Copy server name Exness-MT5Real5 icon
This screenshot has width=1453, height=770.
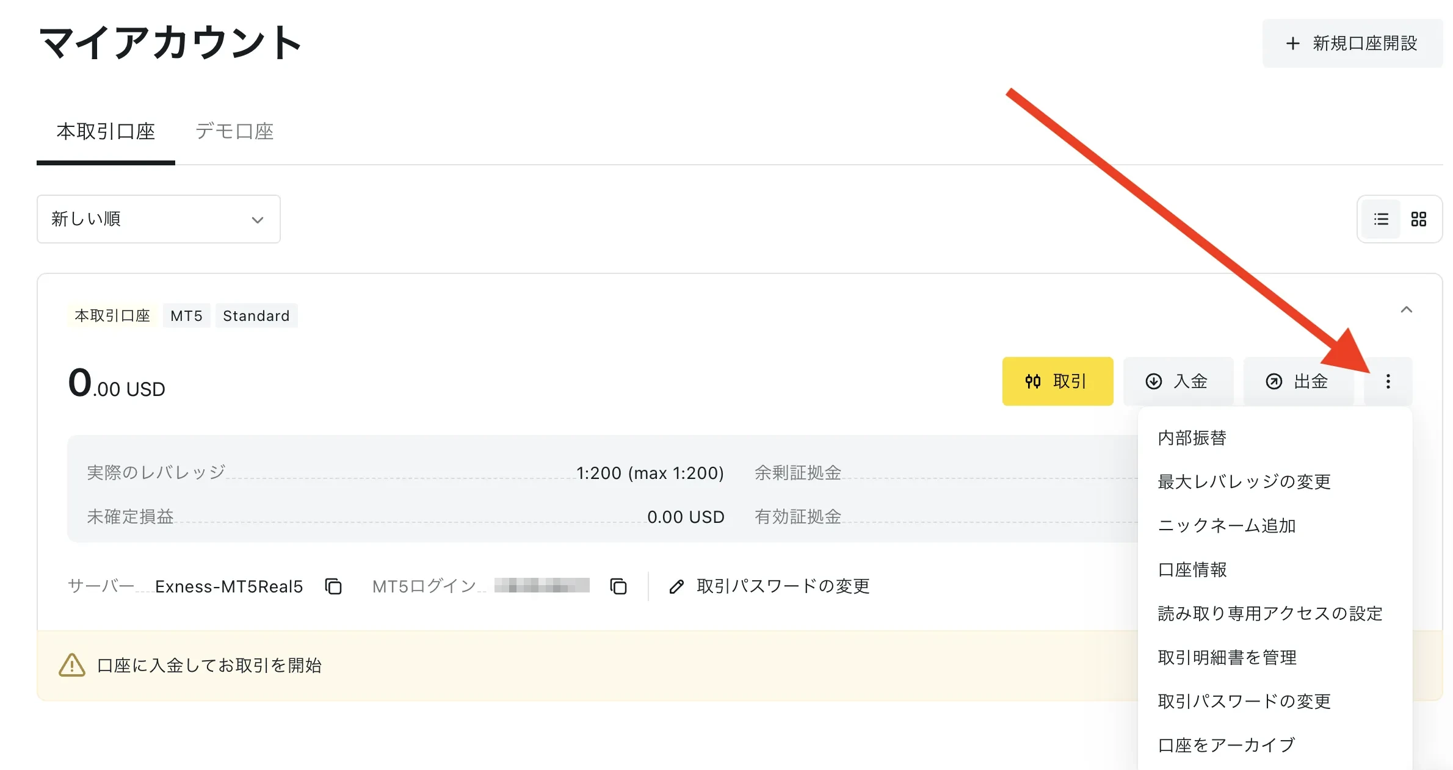click(333, 586)
